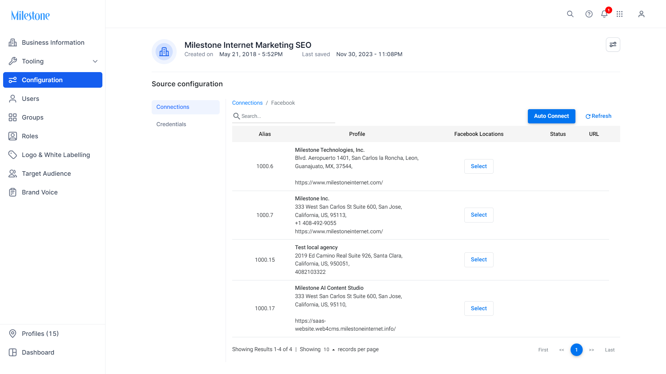This screenshot has height=374, width=666.
Task: Click the Profiles location pin icon
Action: pos(13,334)
